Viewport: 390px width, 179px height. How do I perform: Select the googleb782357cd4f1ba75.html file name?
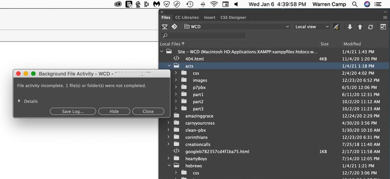(x=217, y=151)
